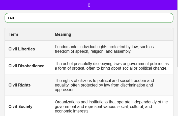Viewport: 178px width, 116px height.
Task: Click the Civil Liberties definition text
Action: [104, 49]
